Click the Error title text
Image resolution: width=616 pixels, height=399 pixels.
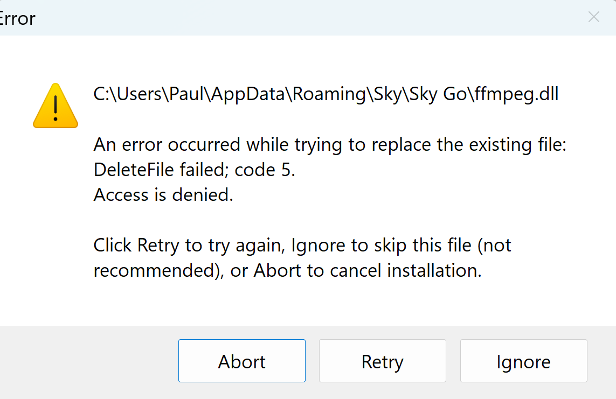click(x=17, y=18)
